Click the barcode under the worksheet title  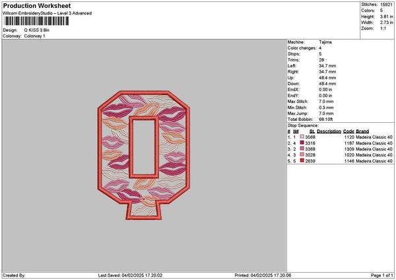point(36,21)
